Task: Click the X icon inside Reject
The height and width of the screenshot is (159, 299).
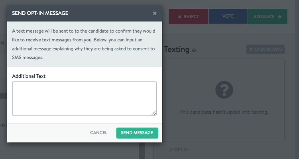Action: 179,17
